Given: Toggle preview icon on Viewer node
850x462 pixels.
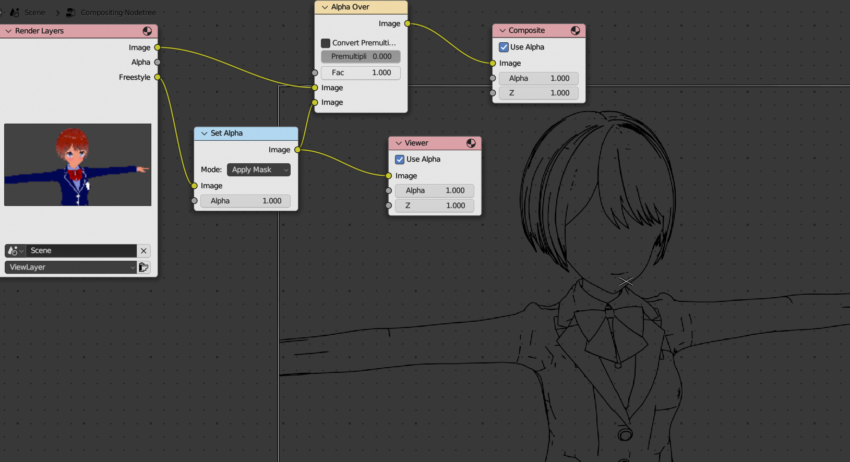Looking at the screenshot, I should pos(471,143).
